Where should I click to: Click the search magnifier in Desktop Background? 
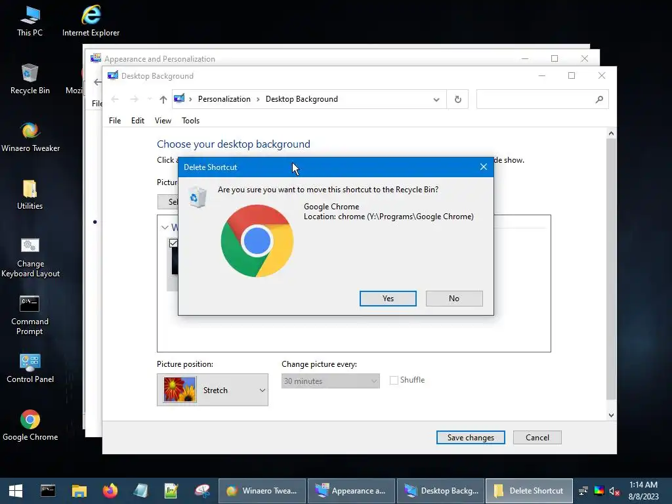(x=599, y=100)
